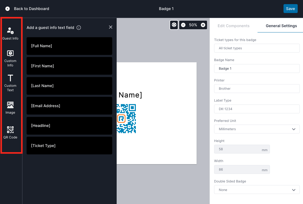
Task: Open the ticket types field showing All ticket types
Action: [257, 48]
